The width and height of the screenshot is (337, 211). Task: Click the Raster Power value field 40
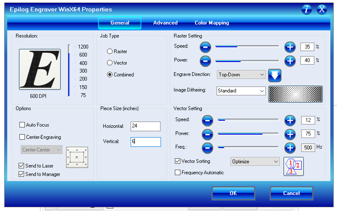pos(307,60)
